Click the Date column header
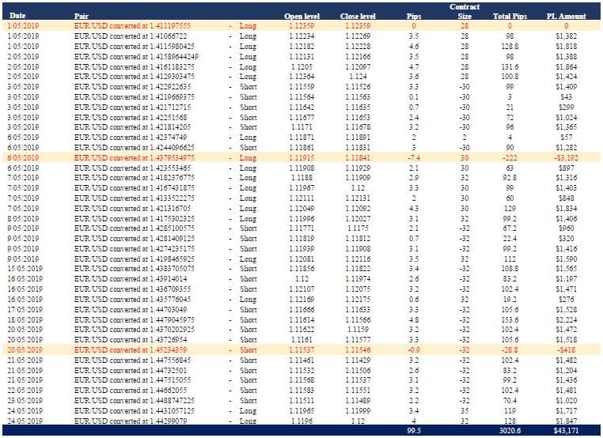Image resolution: width=603 pixels, height=438 pixels. [17, 16]
